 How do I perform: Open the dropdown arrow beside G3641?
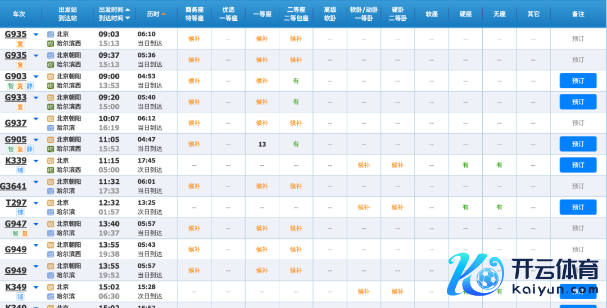36,182
